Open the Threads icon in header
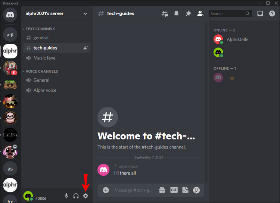The width and height of the screenshot is (280, 203). click(165, 13)
